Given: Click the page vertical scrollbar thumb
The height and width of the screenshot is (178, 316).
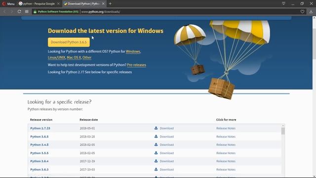Looking at the screenshot, I should [314, 44].
